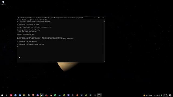Click the 'run npm fund for details' line
This screenshot has height=97, width=173.
[28, 31]
